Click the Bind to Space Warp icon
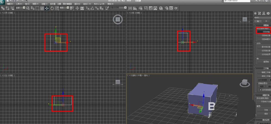 pyautogui.click(x=12, y=8)
